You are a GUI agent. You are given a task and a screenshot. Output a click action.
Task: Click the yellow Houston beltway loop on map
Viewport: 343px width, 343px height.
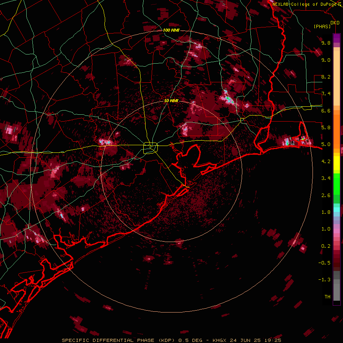coord(151,148)
